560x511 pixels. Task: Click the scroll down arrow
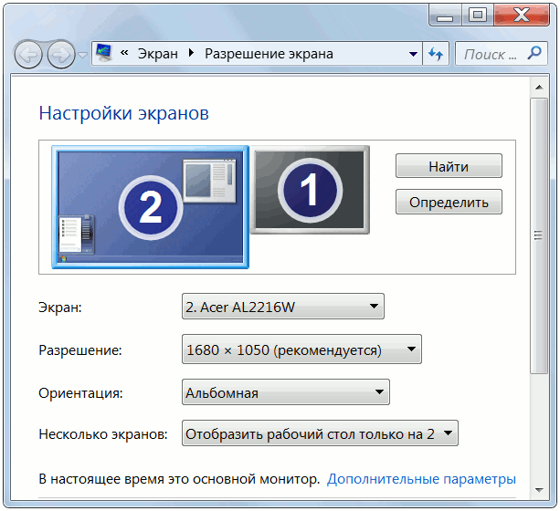click(x=539, y=490)
